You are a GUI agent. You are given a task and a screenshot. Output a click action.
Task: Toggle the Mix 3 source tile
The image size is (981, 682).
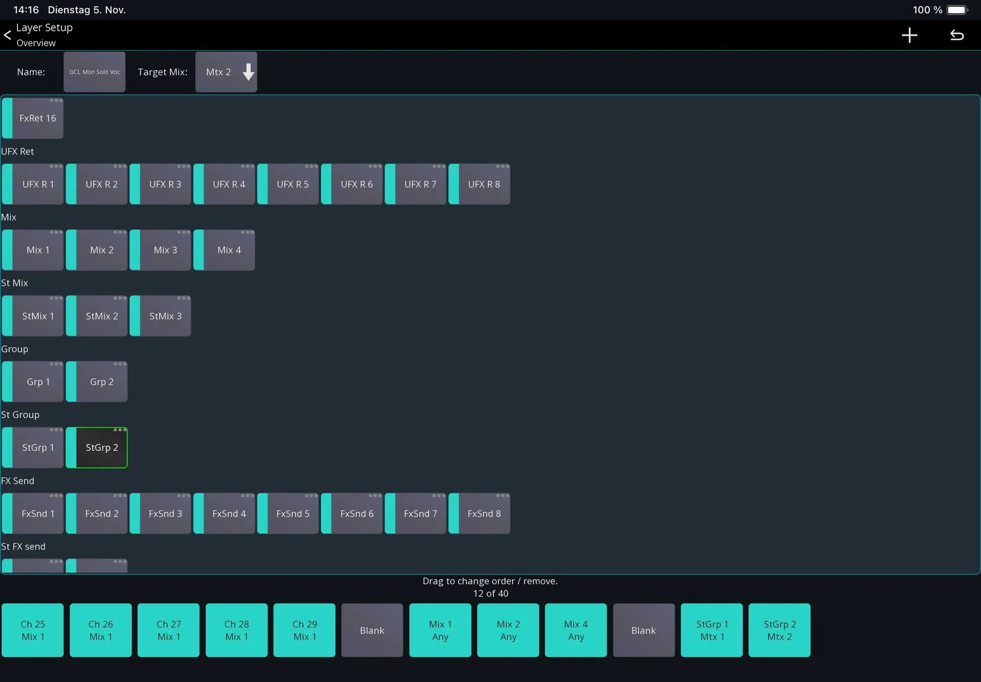point(160,250)
